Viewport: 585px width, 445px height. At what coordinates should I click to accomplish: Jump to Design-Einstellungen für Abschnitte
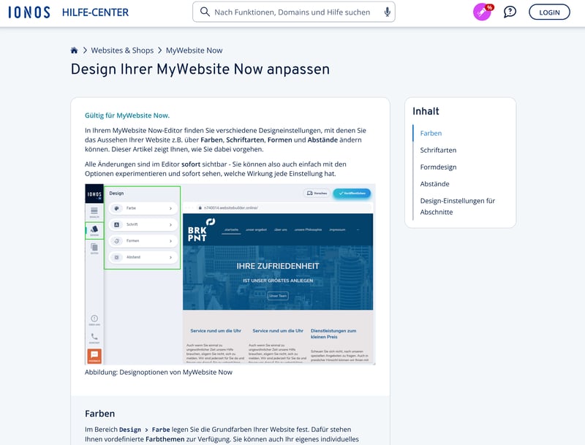(x=458, y=207)
